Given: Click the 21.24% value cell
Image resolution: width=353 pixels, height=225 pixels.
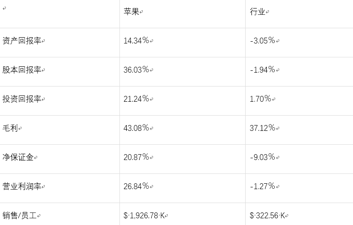Looking at the screenshot, I should click(136, 99).
